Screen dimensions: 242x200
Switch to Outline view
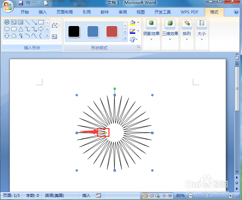(x=164, y=196)
